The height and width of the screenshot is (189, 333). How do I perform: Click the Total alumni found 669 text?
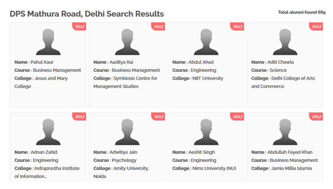[302, 13]
